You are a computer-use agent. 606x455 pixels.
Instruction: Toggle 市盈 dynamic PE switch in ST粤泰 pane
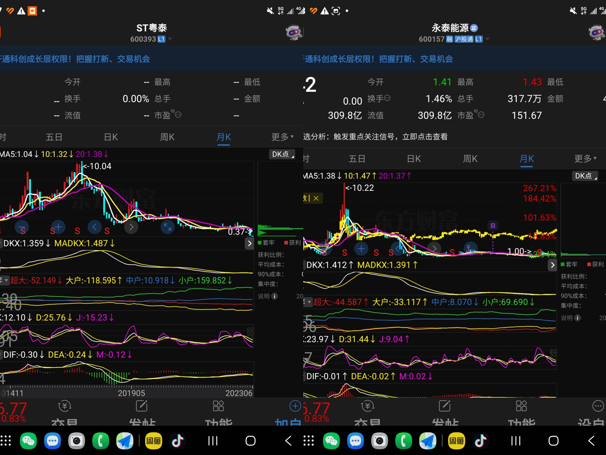[x=178, y=114]
